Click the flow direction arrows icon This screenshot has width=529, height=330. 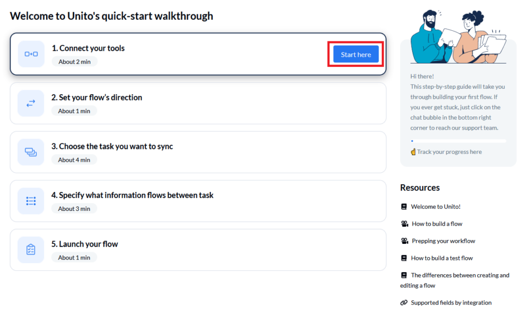(x=31, y=103)
